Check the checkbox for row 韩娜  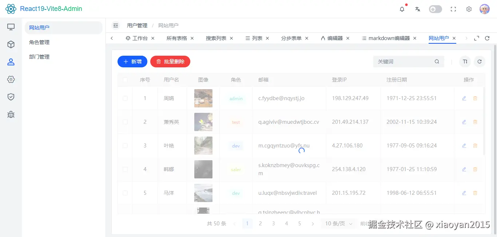tap(125, 169)
